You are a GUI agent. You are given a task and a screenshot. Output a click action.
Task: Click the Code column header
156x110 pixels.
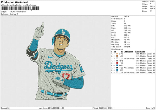pos(137,51)
